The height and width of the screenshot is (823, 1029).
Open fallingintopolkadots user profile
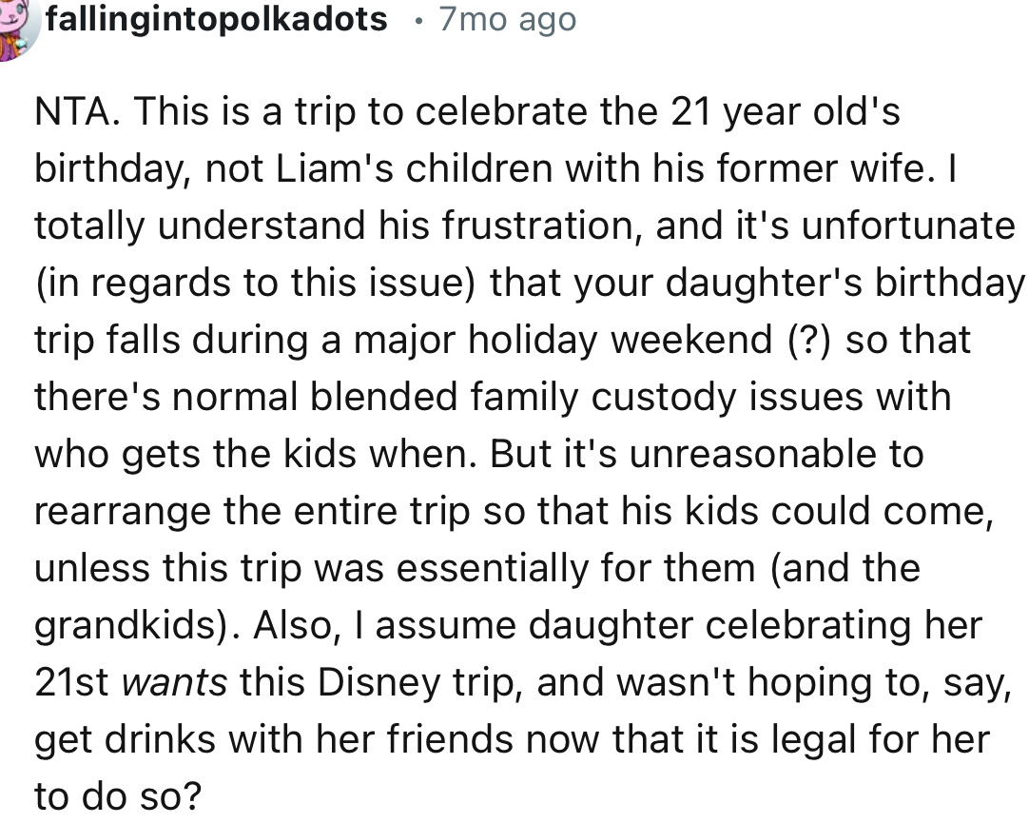[217, 19]
